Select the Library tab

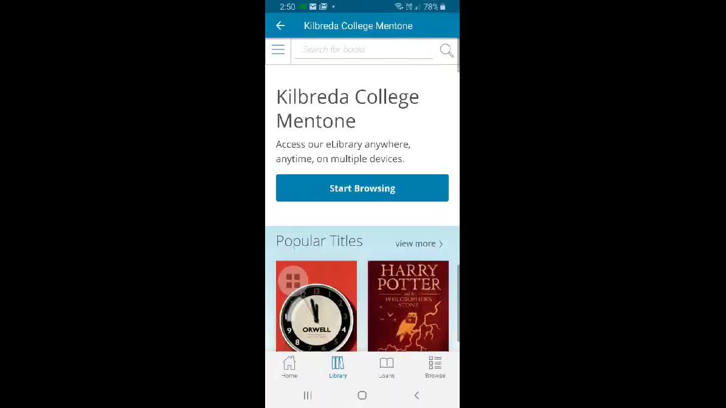[x=338, y=367]
